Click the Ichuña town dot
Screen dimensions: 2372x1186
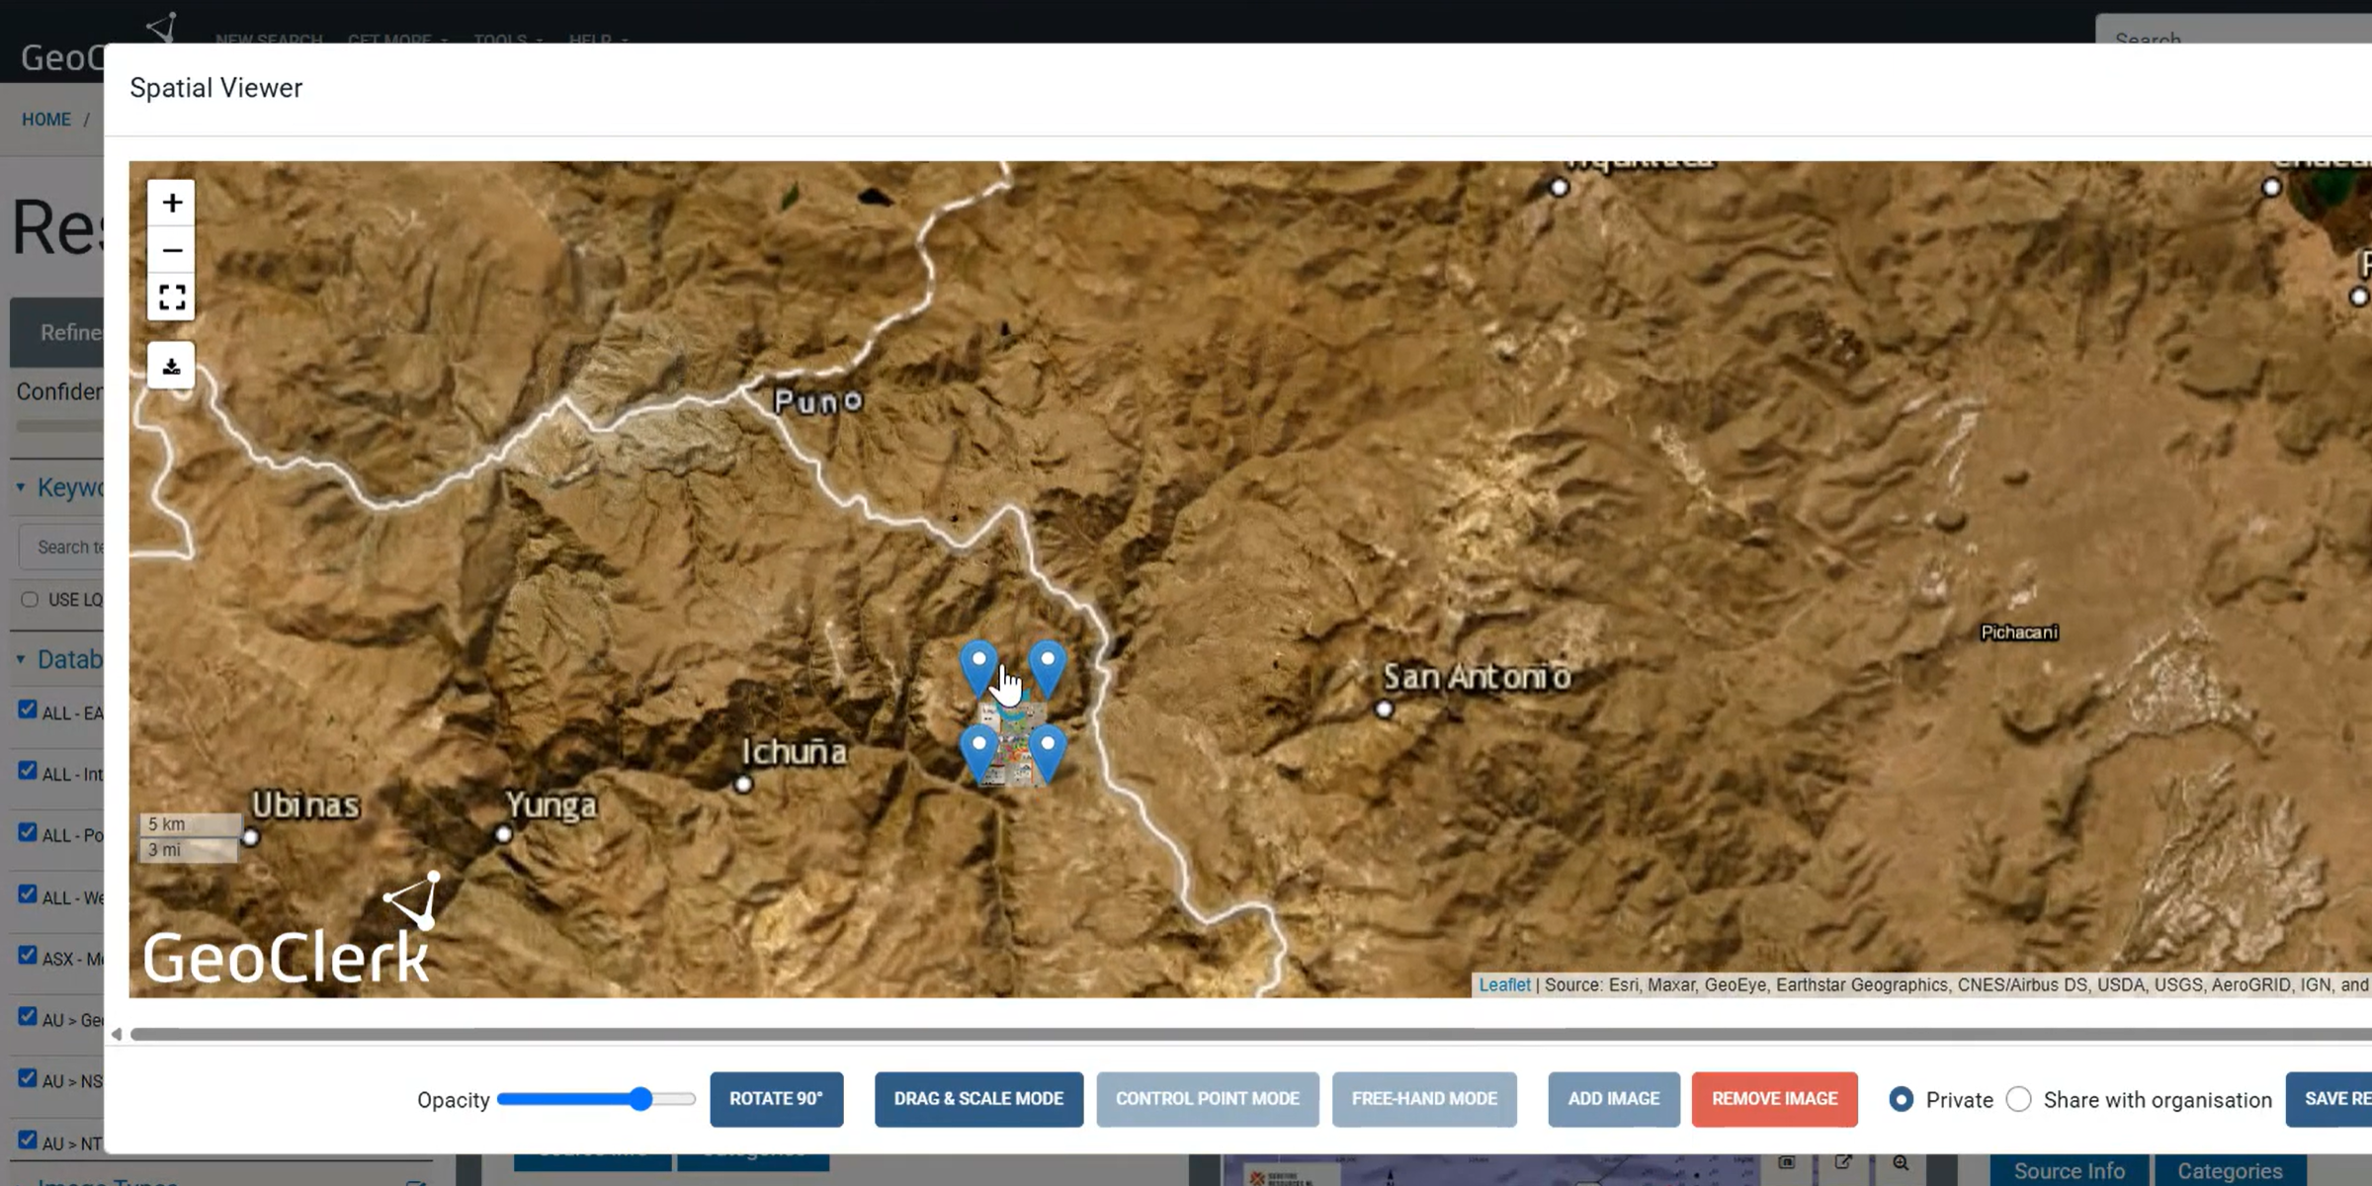[743, 784]
